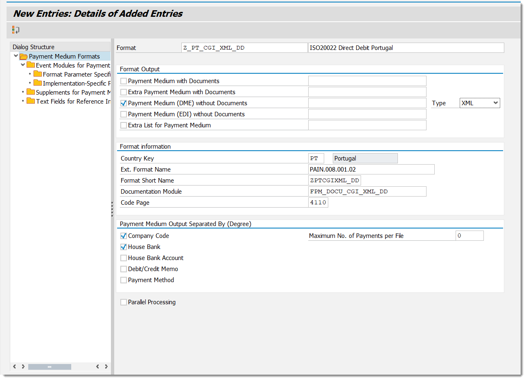The image size is (526, 380).
Task: Click the Country Key field PT
Action: point(316,158)
